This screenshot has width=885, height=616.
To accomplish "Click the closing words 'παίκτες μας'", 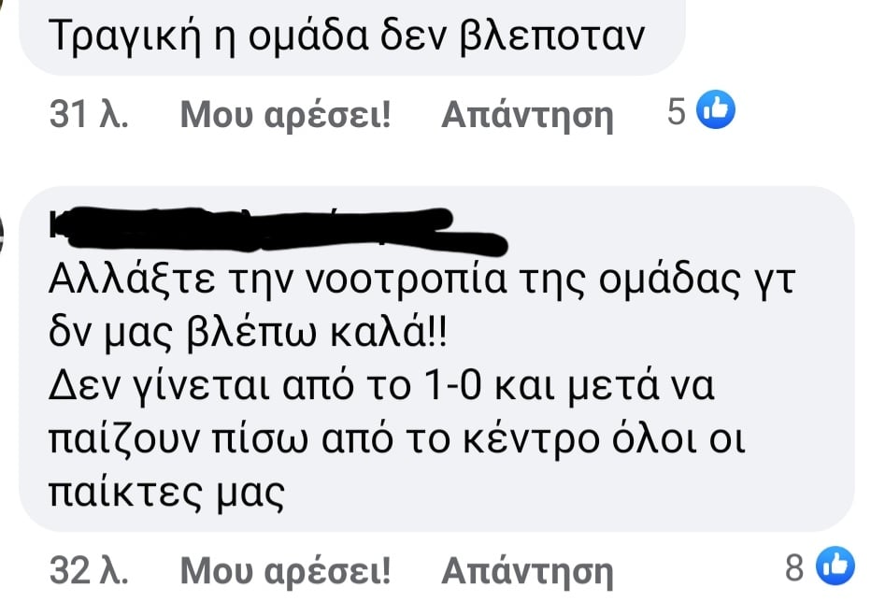I will pos(166,494).
